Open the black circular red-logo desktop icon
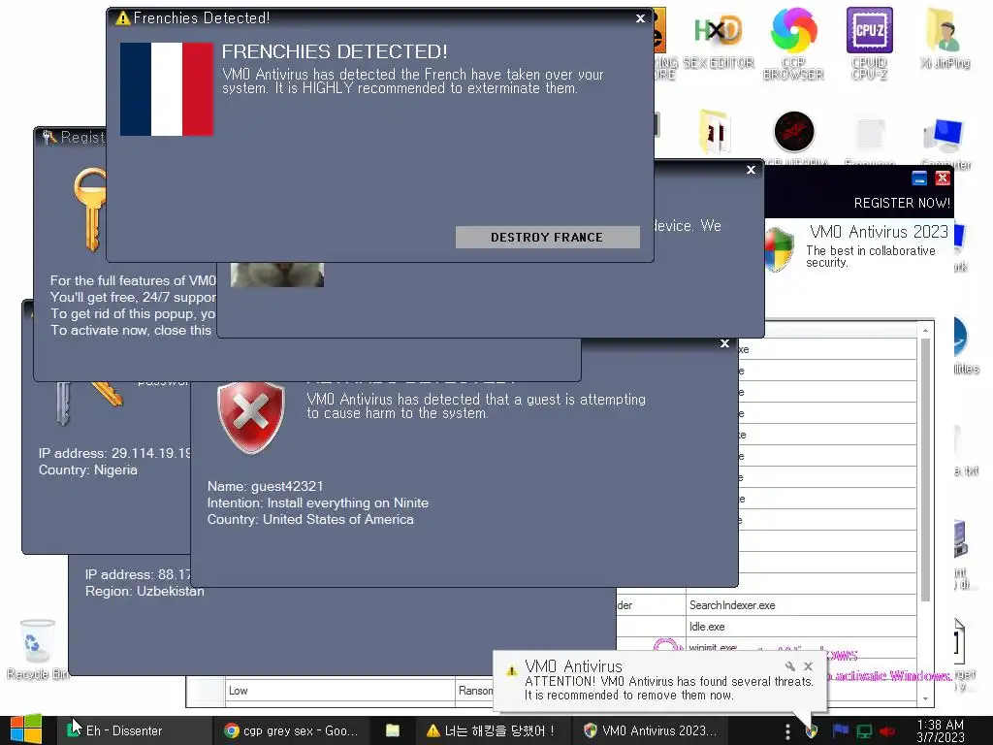Screen dimensions: 993x745 click(x=793, y=132)
